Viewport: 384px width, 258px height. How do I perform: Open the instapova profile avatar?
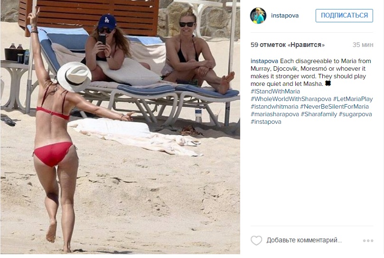click(x=258, y=16)
